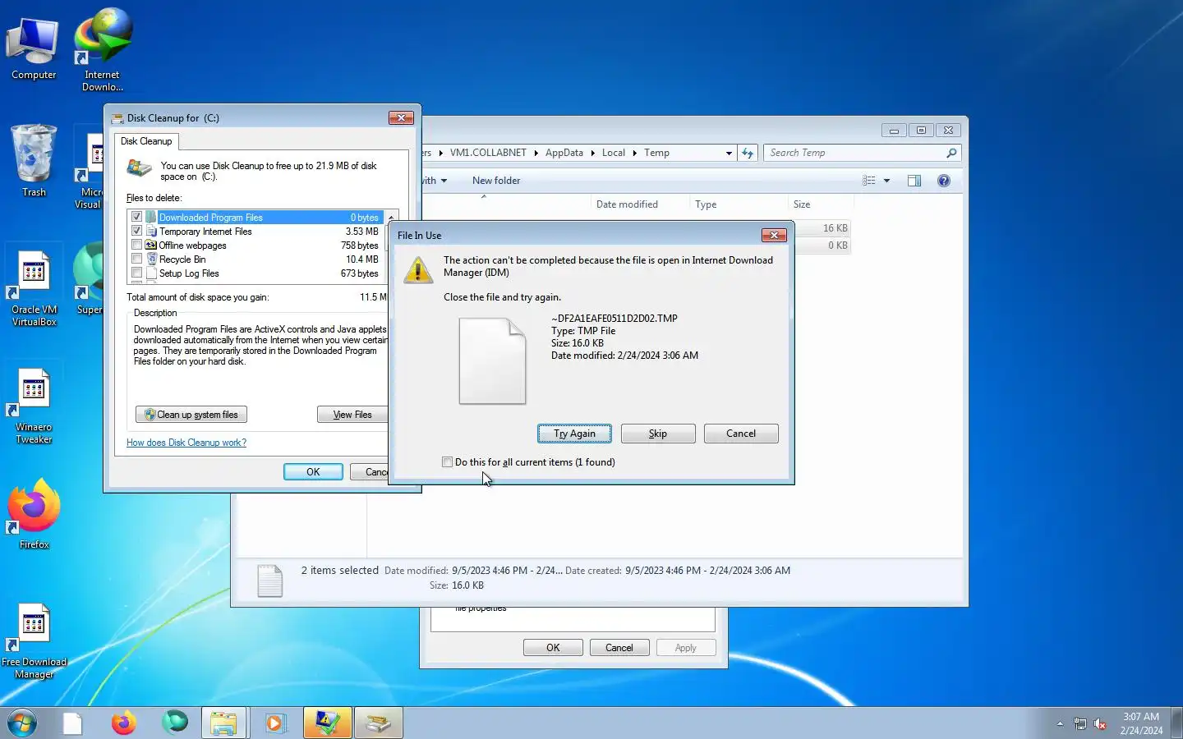Open Firefox from the taskbar
This screenshot has width=1183, height=739.
click(x=123, y=723)
